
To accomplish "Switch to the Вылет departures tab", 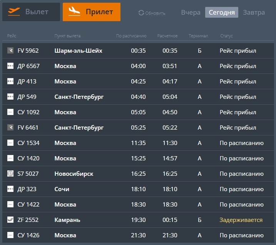I will click(31, 12).
